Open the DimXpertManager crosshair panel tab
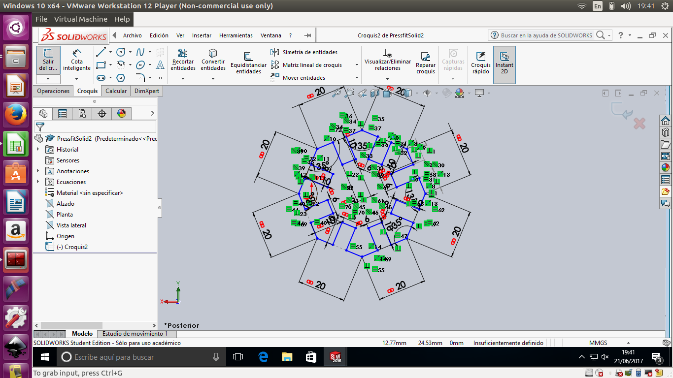Viewport: 673px width, 378px height. pos(102,114)
